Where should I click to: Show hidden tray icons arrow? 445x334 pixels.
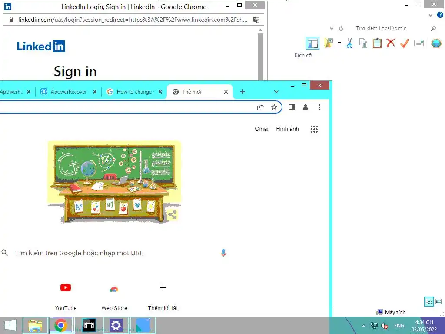point(363,326)
